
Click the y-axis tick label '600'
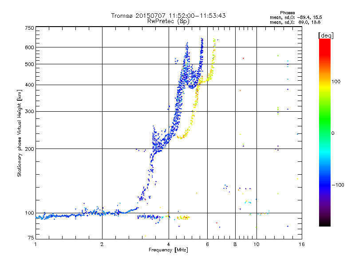[x=30, y=47]
